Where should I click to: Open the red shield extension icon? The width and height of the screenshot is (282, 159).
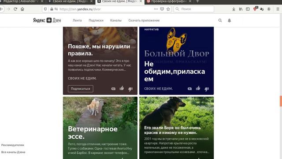[x=255, y=9]
